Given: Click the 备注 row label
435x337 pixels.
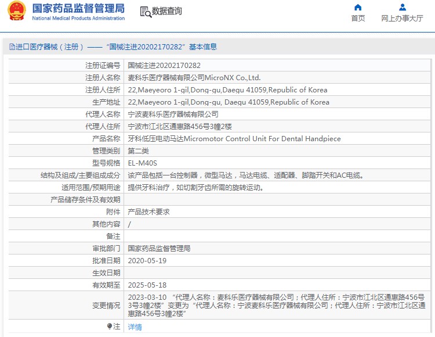Looking at the screenshot, I should point(113,236).
